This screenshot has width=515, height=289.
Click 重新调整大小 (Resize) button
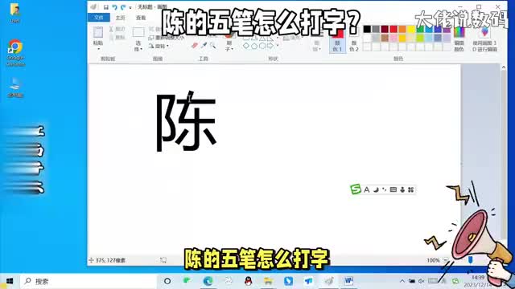[167, 38]
